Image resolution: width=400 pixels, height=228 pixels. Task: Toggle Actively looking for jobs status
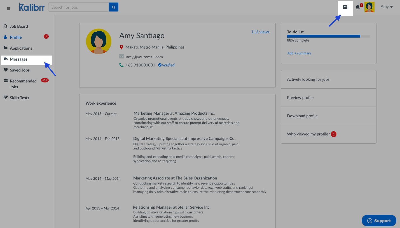coord(308,79)
